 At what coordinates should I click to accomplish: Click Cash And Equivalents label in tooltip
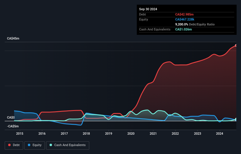coord(155,29)
